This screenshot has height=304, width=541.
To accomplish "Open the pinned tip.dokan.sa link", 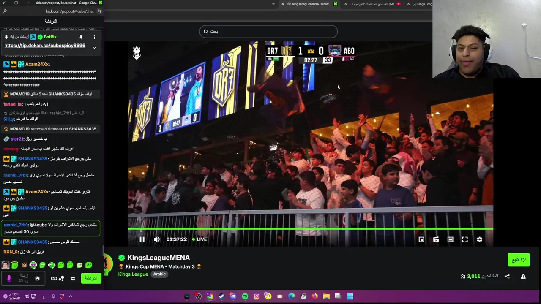I will point(45,46).
